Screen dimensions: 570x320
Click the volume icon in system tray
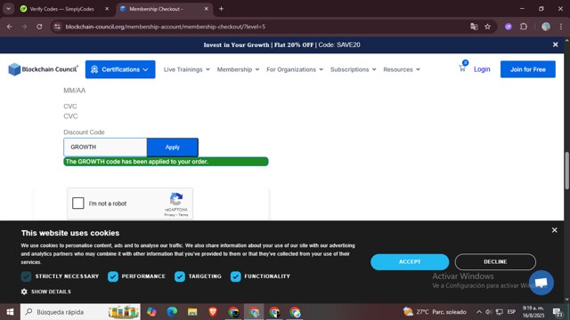pos(489,312)
